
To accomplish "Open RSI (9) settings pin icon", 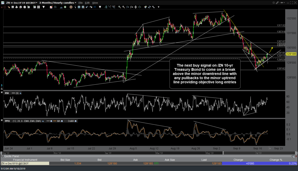I will [x=20, y=93].
